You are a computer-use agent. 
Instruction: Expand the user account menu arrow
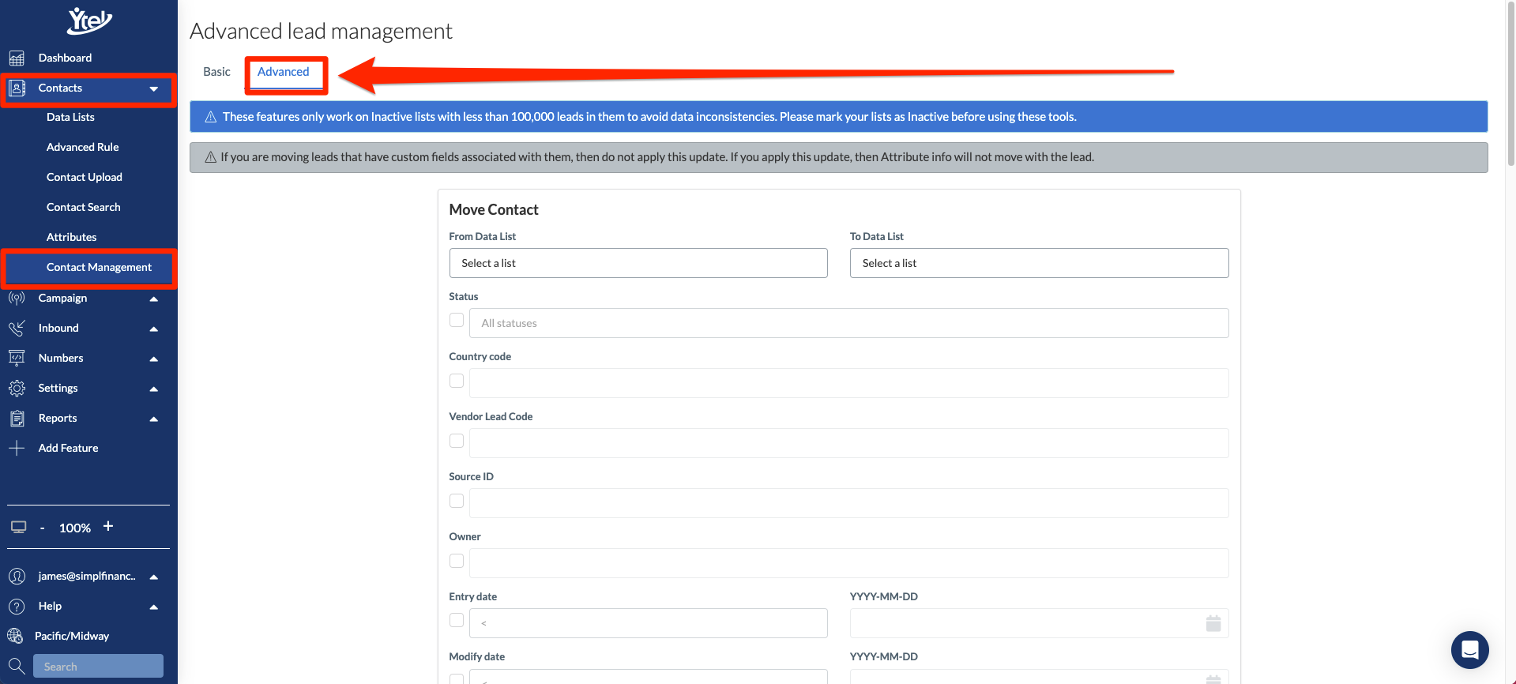(154, 577)
